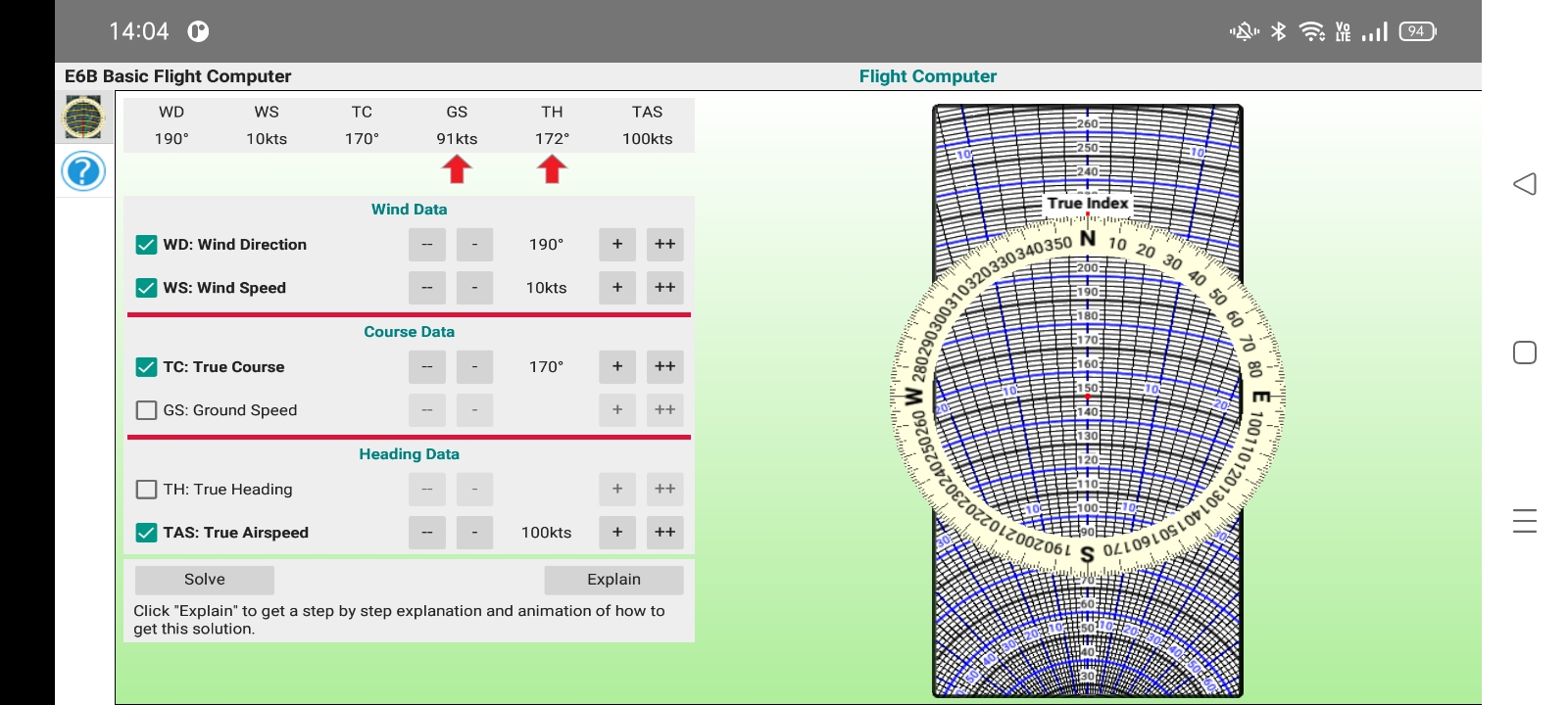Increase True Airspeed by one (+)
1568x705 pixels.
pyautogui.click(x=617, y=533)
